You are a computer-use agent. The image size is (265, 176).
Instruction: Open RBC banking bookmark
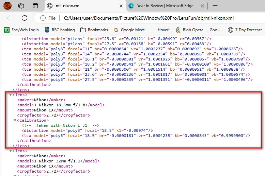[x=60, y=30]
